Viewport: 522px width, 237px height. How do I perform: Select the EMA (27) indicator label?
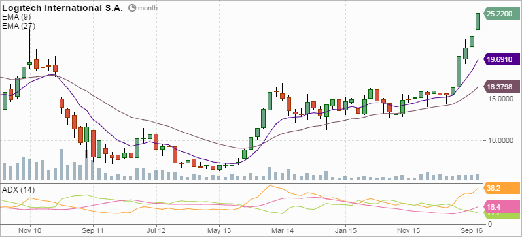pos(18,25)
